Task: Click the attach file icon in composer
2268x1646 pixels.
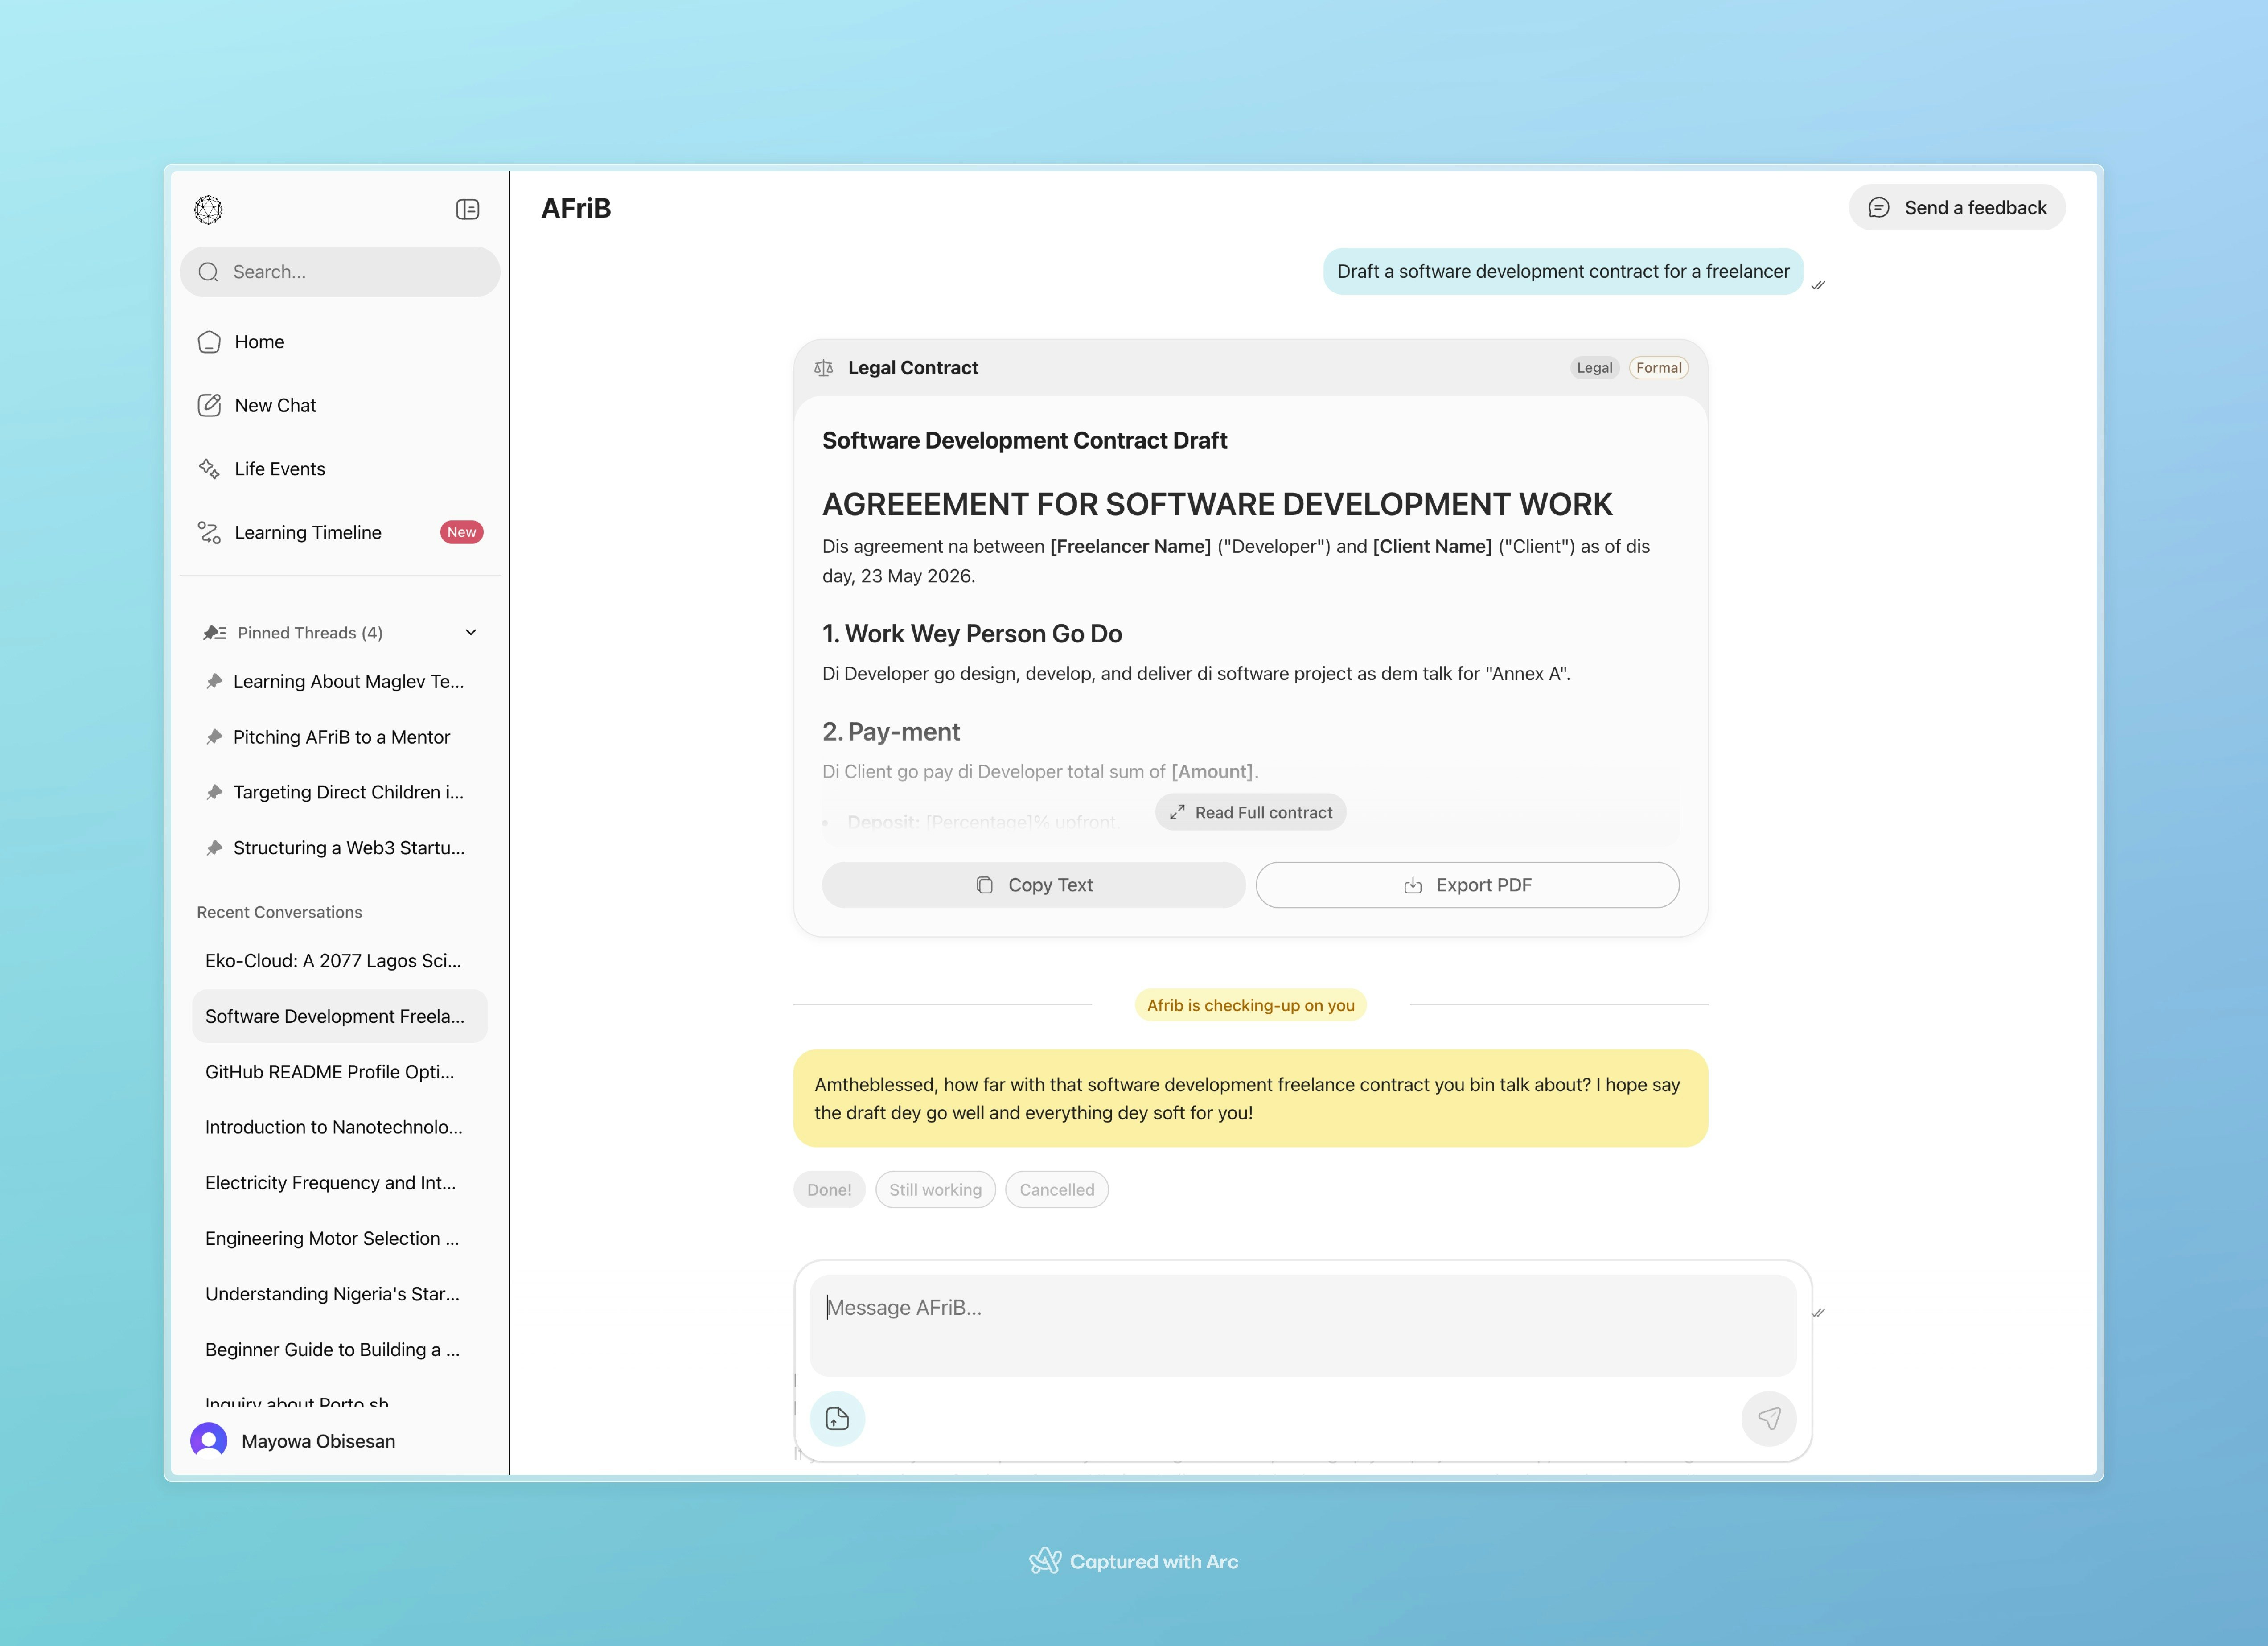Action: pyautogui.click(x=837, y=1418)
